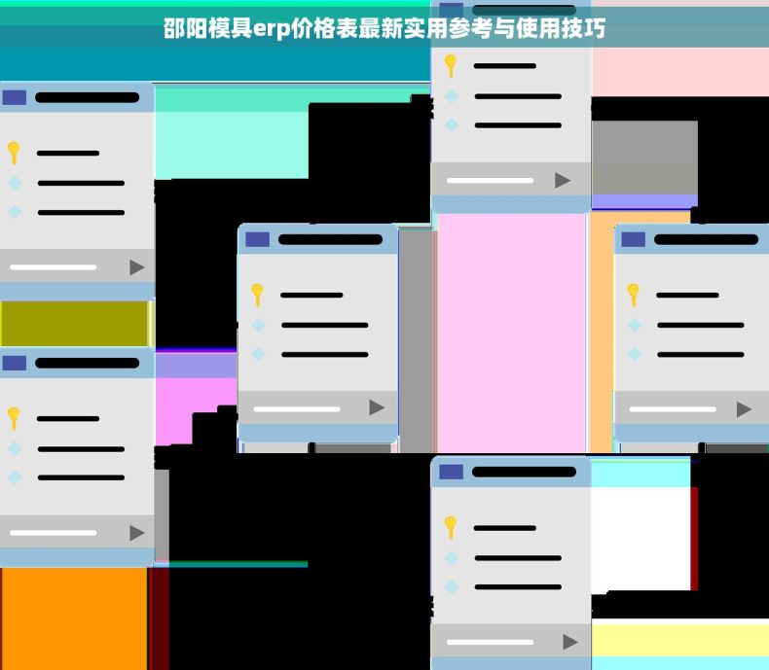Click the blue square icon in the center window header
The height and width of the screenshot is (670, 769).
[x=257, y=239]
